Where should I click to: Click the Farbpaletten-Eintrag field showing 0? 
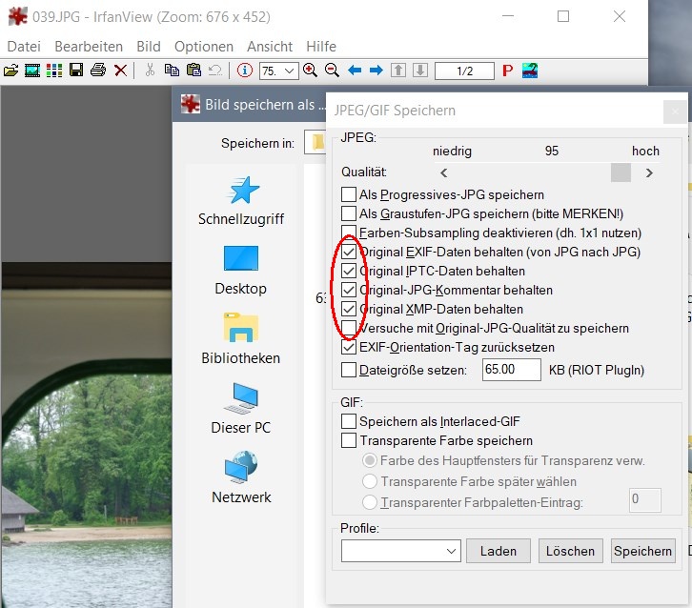(x=644, y=499)
